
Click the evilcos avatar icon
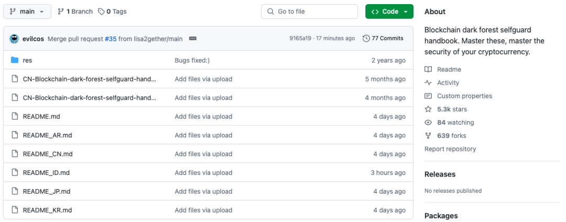pyautogui.click(x=14, y=39)
